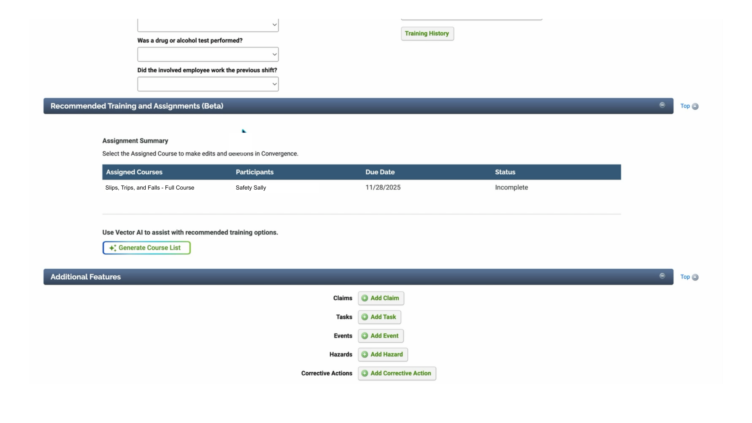The height and width of the screenshot is (423, 752).
Task: Click the green plus icon on Add Hazard
Action: tap(365, 354)
